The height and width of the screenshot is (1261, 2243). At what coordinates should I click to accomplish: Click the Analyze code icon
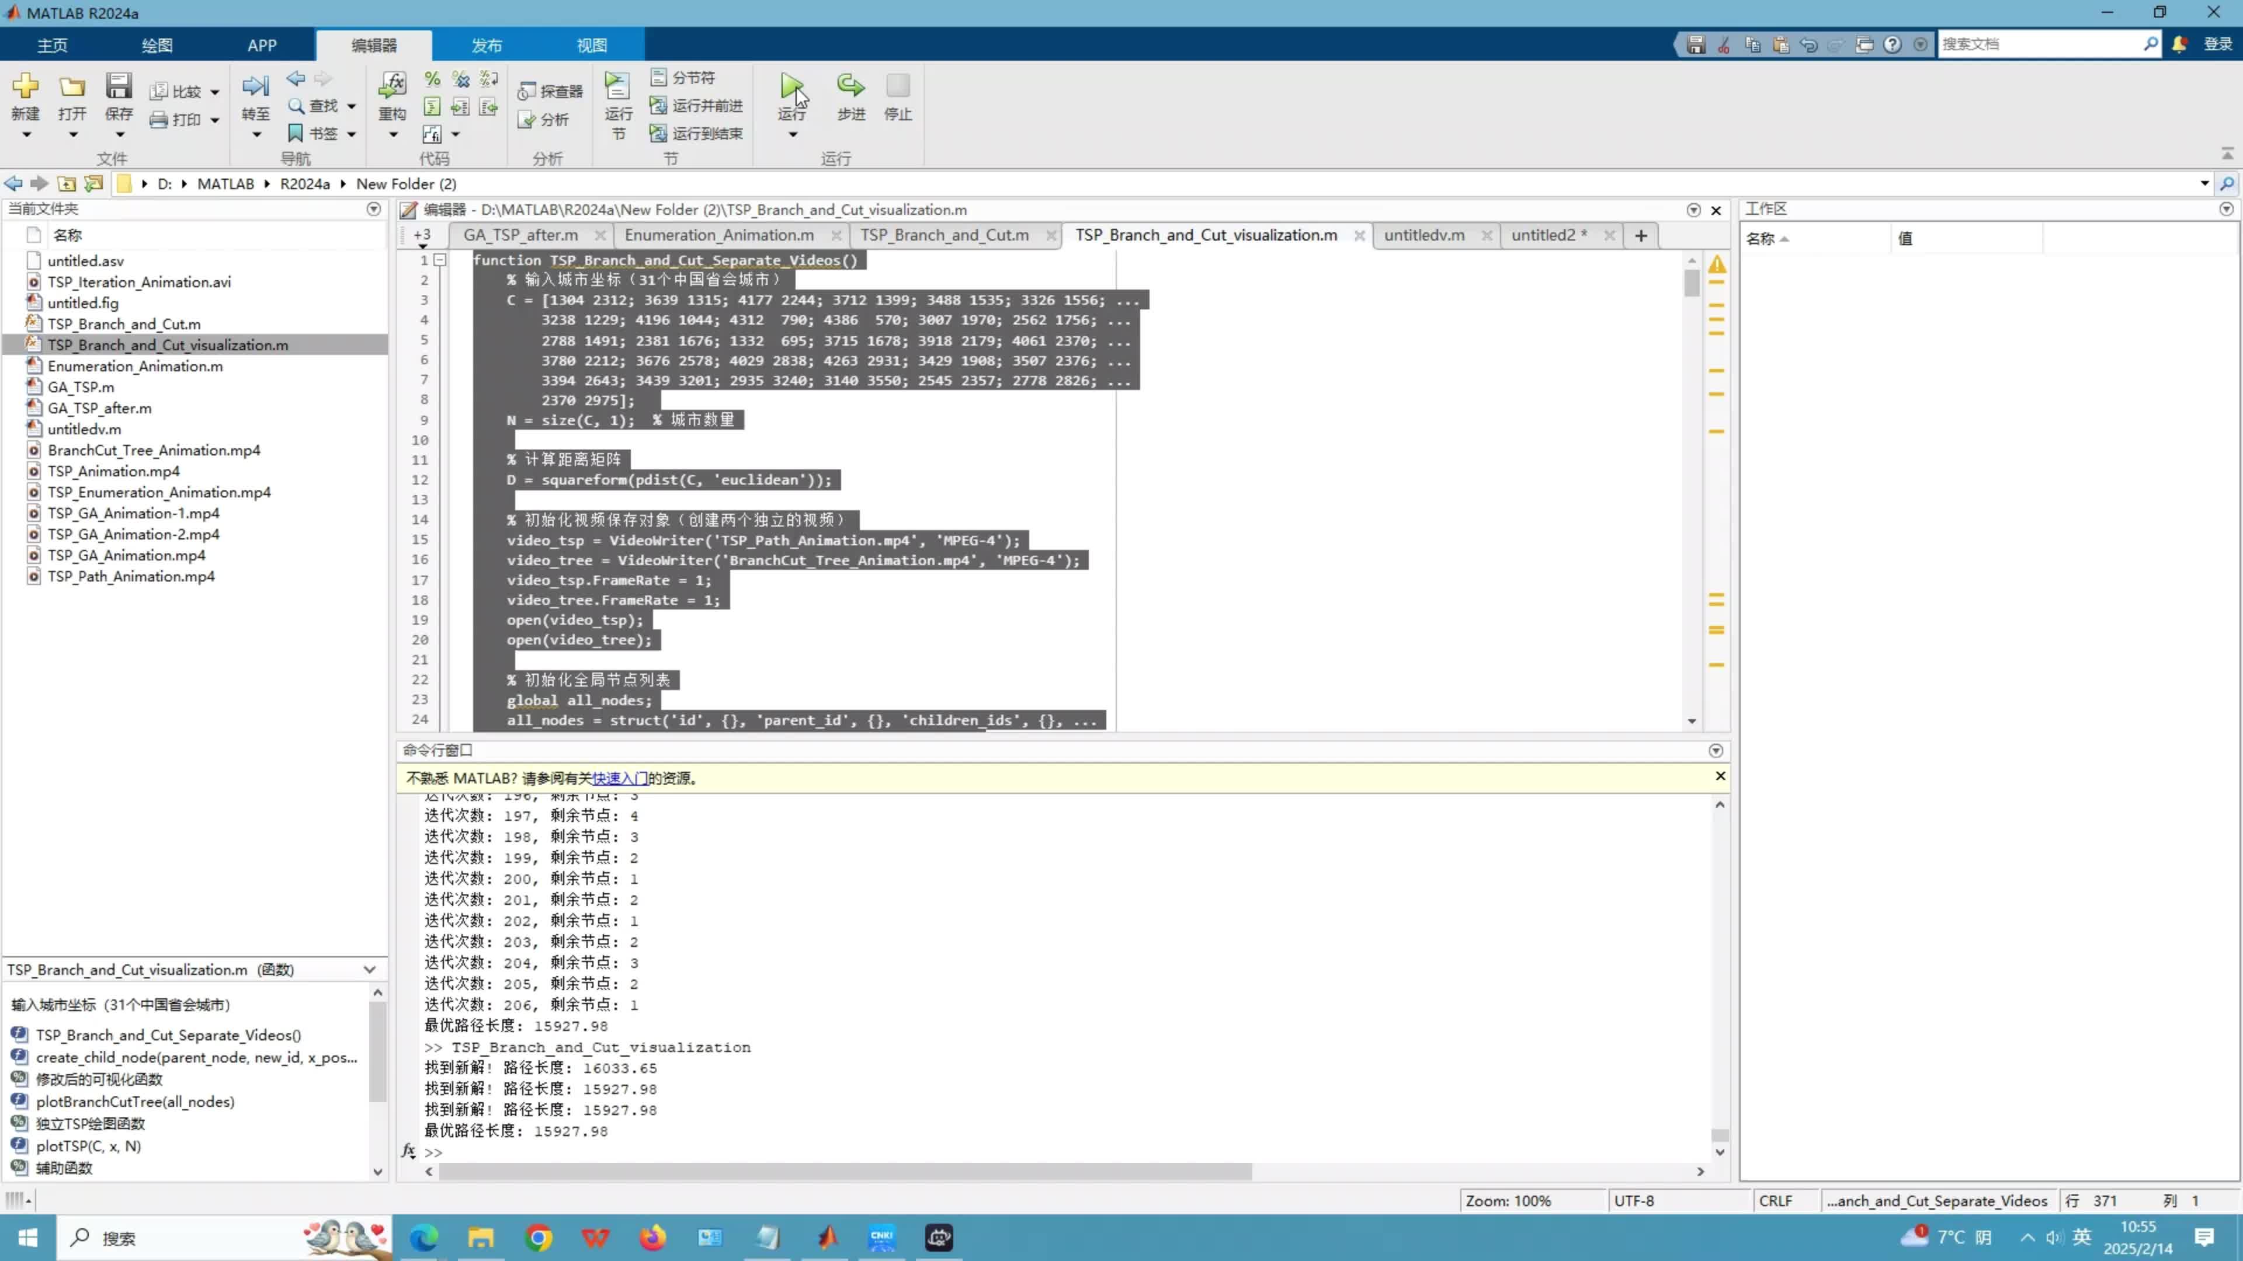coord(526,120)
